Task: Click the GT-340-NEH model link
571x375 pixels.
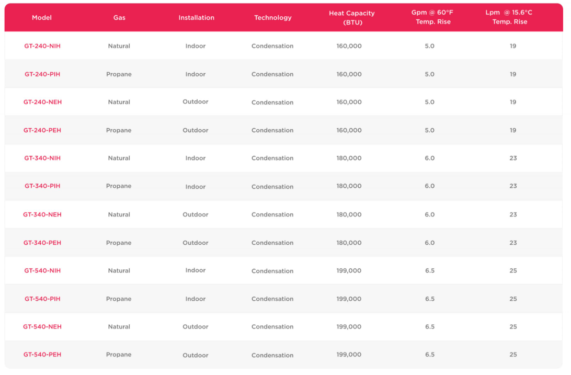Action: pos(42,214)
